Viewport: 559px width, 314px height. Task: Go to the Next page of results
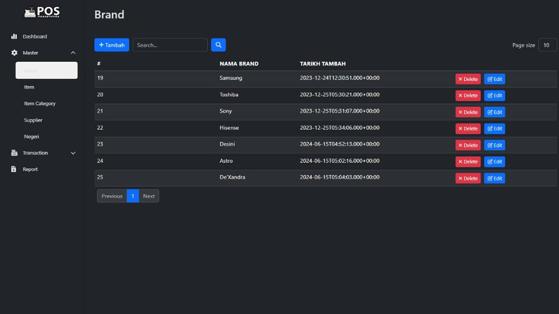point(149,196)
